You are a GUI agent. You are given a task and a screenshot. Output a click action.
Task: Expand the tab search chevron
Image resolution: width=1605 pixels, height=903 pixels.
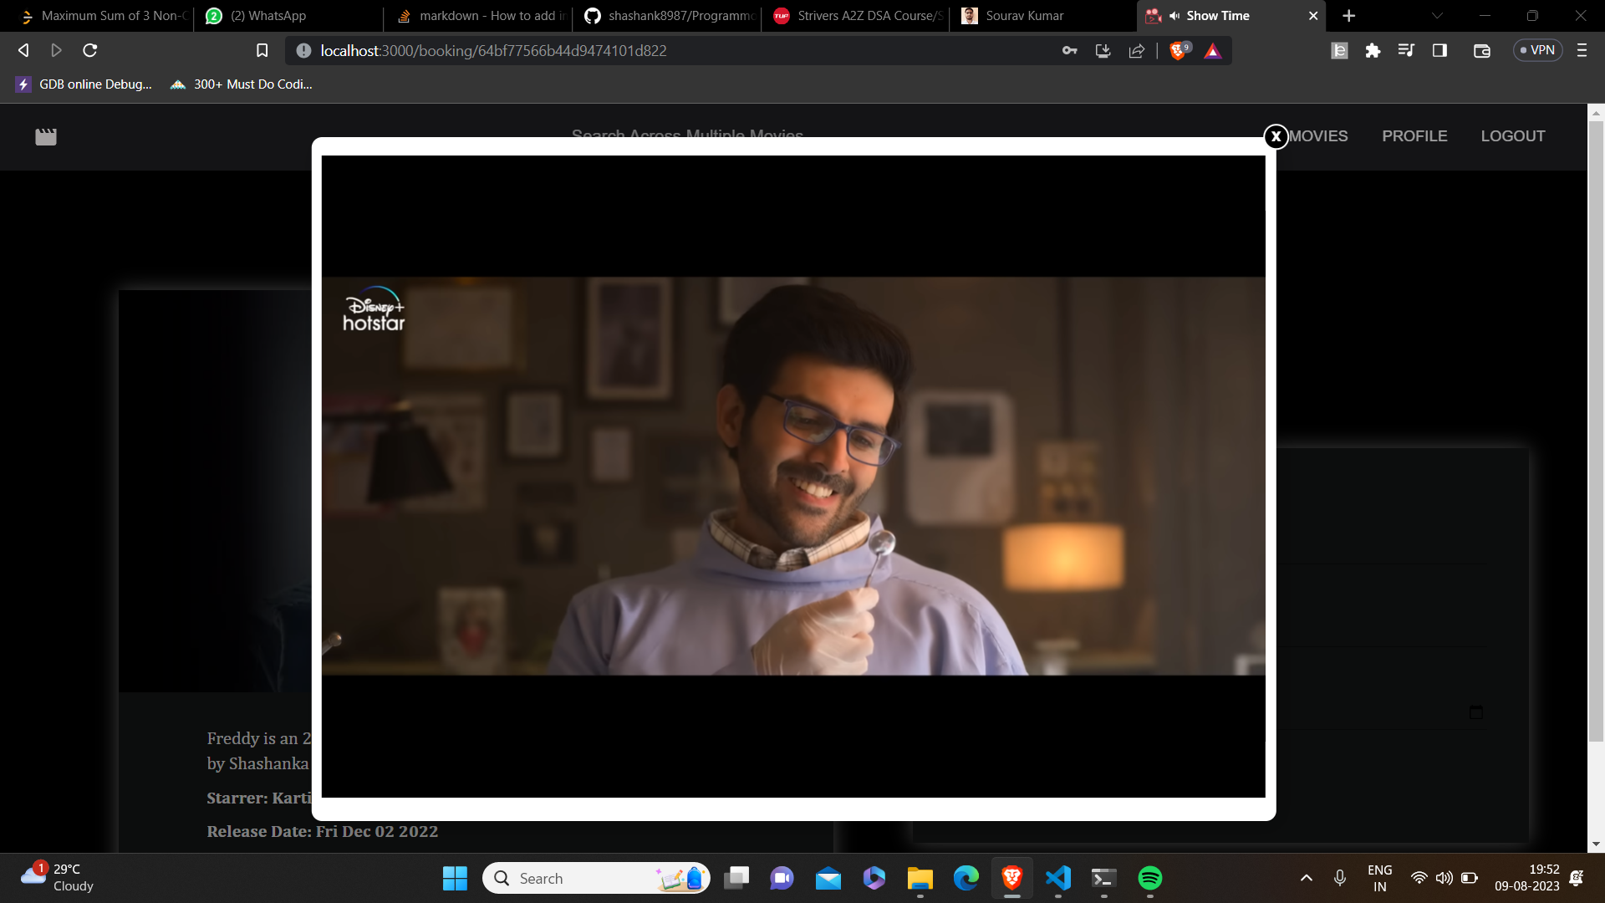pyautogui.click(x=1437, y=16)
